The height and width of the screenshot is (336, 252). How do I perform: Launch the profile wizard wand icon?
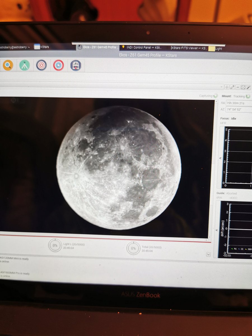pos(248,87)
